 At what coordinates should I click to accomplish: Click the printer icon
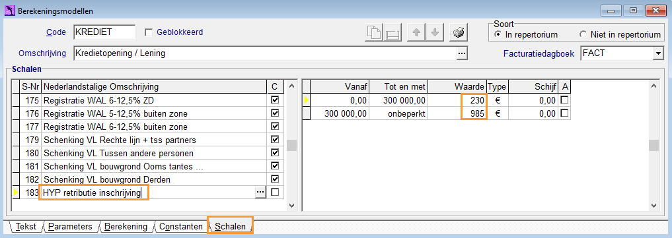coord(459,33)
